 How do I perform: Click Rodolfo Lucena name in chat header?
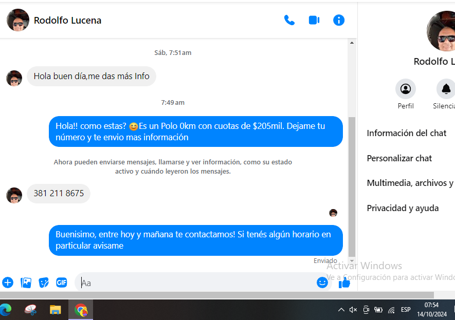tap(67, 21)
